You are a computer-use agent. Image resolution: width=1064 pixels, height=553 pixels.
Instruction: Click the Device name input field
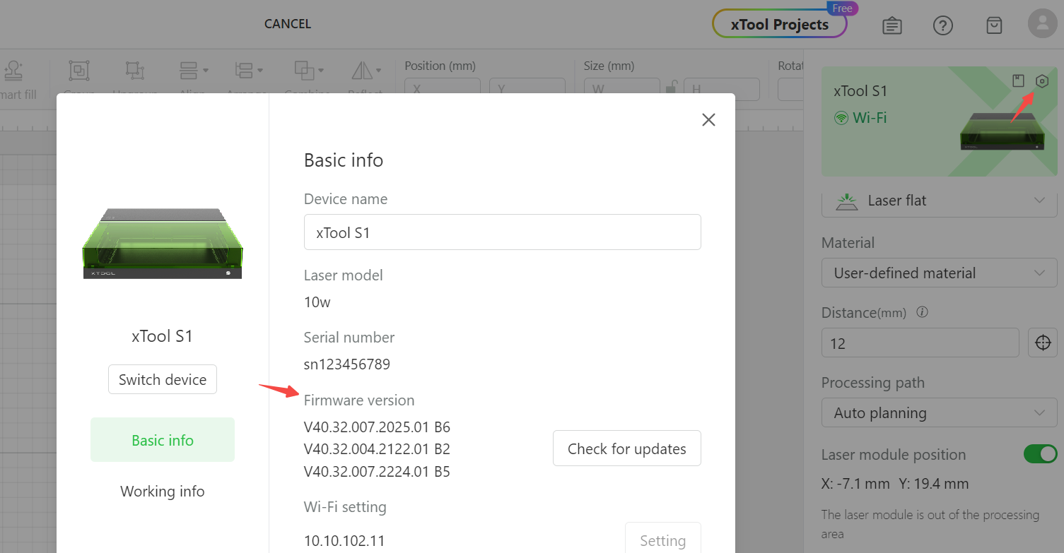[x=503, y=232]
